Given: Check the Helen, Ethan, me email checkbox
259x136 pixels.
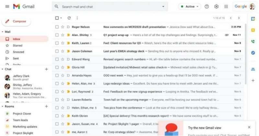Looking at the screenshot, I should pyautogui.click(x=57, y=108).
